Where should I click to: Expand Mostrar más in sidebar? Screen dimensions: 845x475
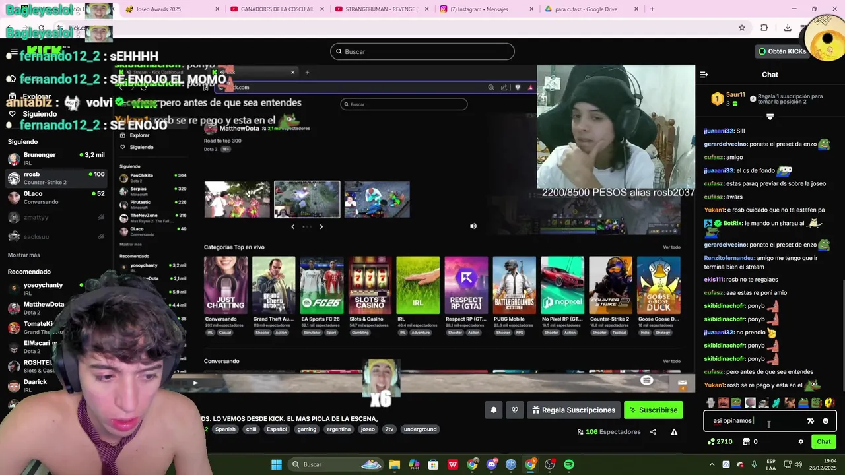click(x=24, y=255)
